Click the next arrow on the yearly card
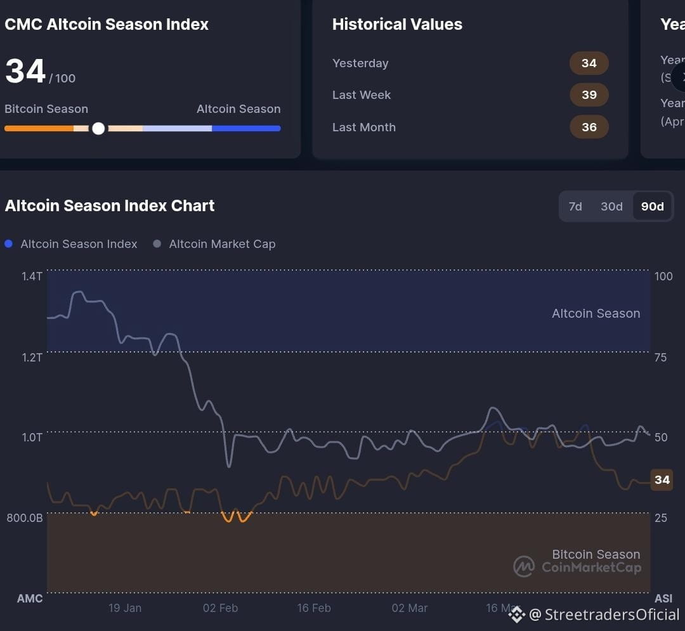This screenshot has width=685, height=631. coord(680,77)
